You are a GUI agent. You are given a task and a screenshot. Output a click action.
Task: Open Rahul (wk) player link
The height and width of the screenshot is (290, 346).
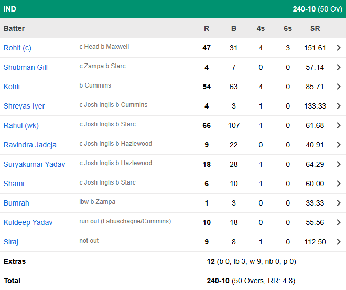tap(21, 125)
